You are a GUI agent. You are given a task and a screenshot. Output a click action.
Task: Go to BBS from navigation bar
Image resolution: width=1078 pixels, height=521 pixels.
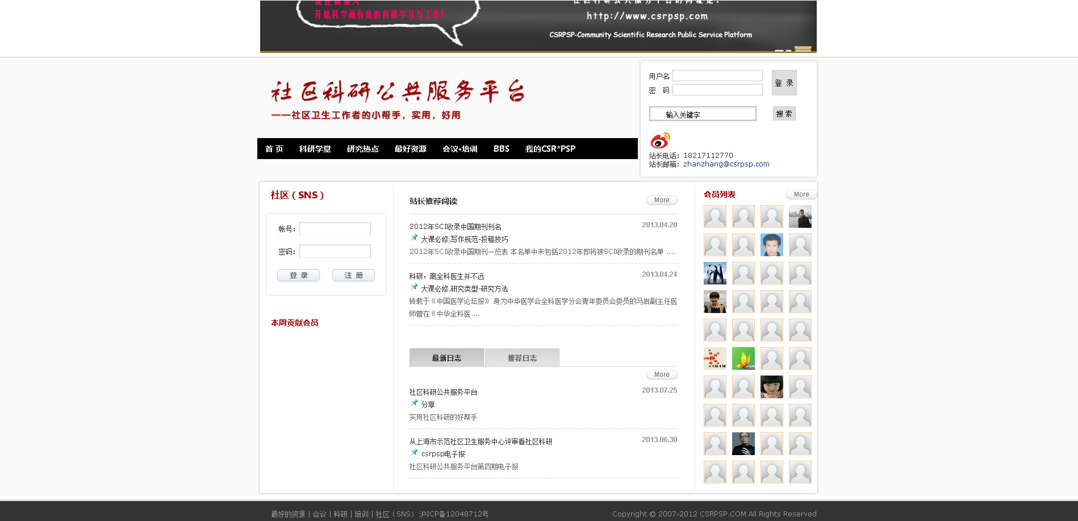pyautogui.click(x=501, y=149)
